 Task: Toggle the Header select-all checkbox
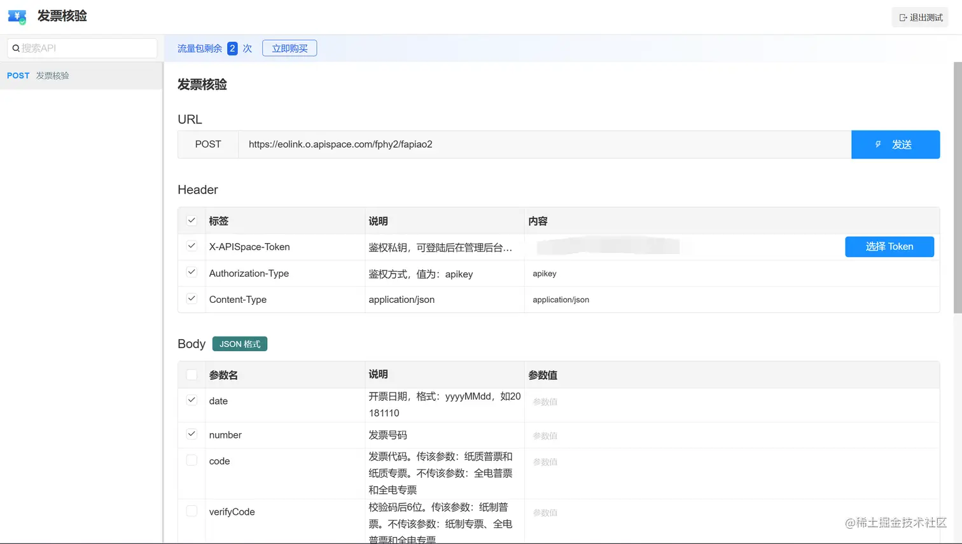pos(192,220)
